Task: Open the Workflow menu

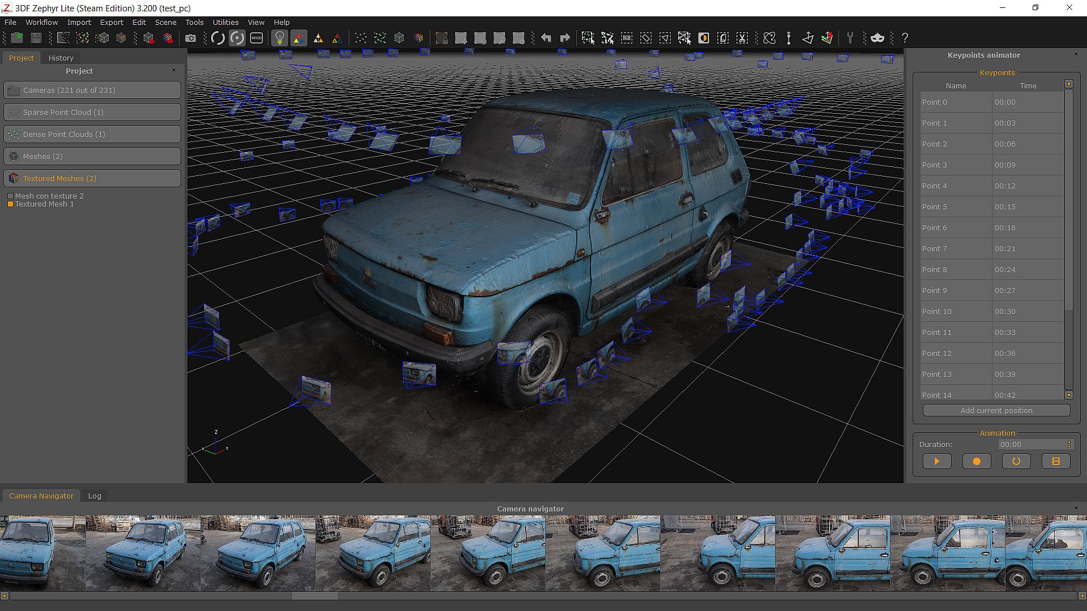Action: (41, 22)
